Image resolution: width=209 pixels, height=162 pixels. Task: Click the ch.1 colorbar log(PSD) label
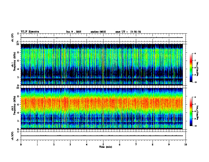tap(198, 69)
